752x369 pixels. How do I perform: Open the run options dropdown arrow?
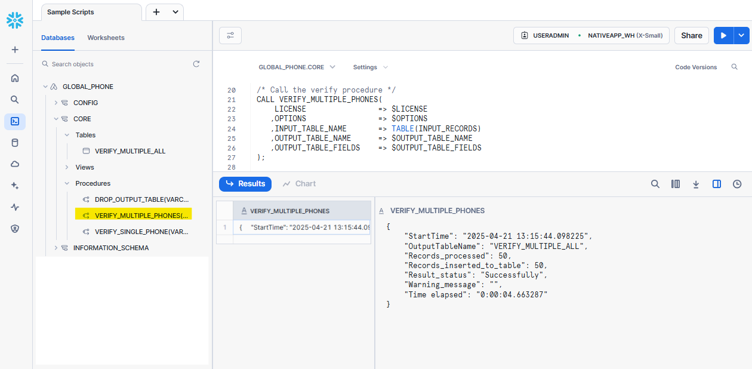[x=741, y=35]
